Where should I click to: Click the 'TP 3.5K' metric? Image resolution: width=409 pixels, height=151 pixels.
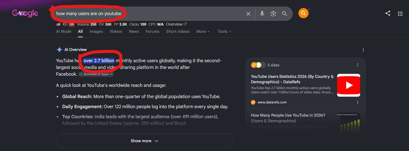point(120,24)
